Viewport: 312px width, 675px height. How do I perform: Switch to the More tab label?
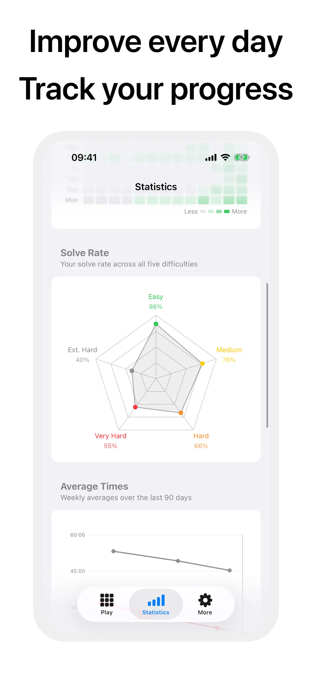[205, 612]
